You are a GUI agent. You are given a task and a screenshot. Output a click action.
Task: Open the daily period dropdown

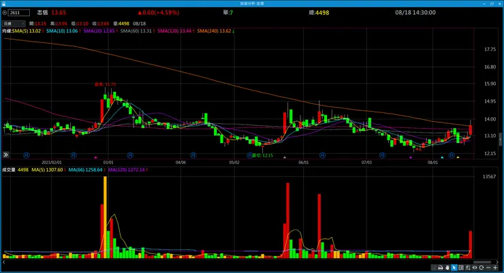14,23
